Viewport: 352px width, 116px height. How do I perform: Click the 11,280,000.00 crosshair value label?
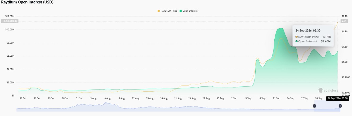10,21
